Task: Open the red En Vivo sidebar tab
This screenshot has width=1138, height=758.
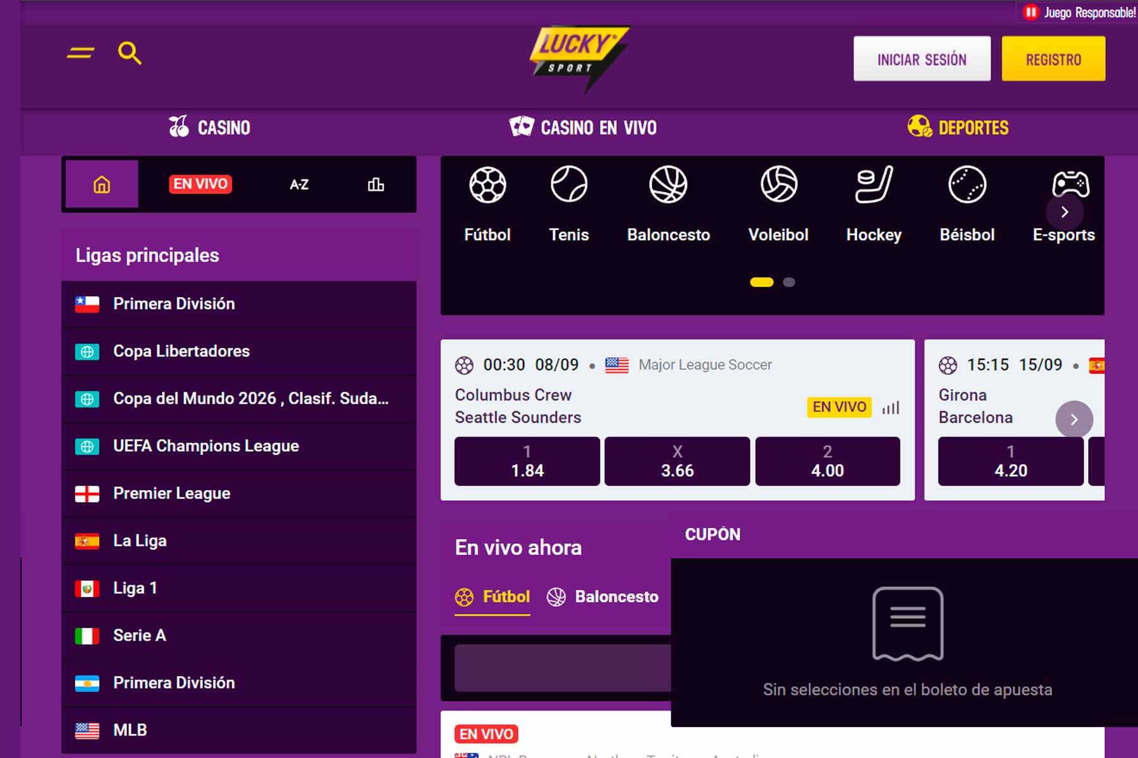Action: coord(200,184)
